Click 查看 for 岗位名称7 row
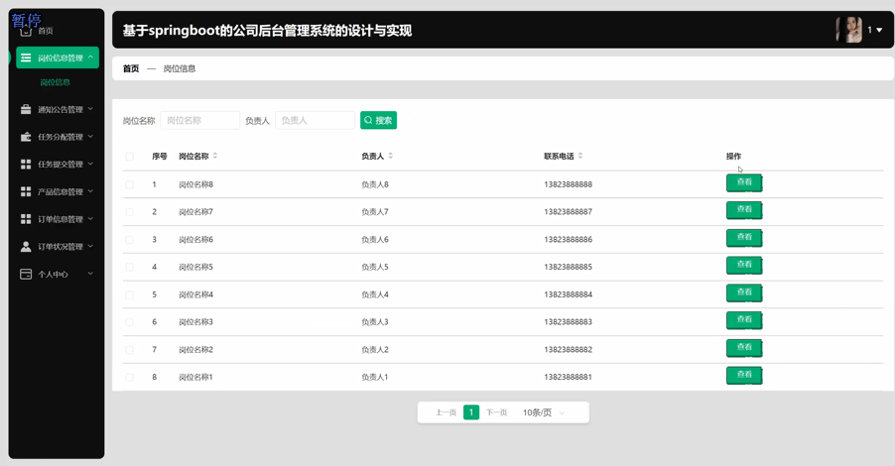This screenshot has height=466, width=895. coord(744,210)
